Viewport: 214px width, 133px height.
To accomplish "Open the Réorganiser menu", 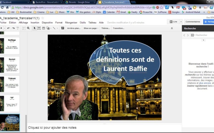I will (71, 23).
